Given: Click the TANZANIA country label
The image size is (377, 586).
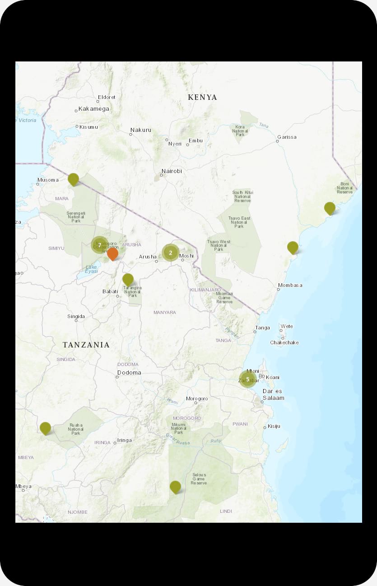Looking at the screenshot, I should click(x=86, y=345).
